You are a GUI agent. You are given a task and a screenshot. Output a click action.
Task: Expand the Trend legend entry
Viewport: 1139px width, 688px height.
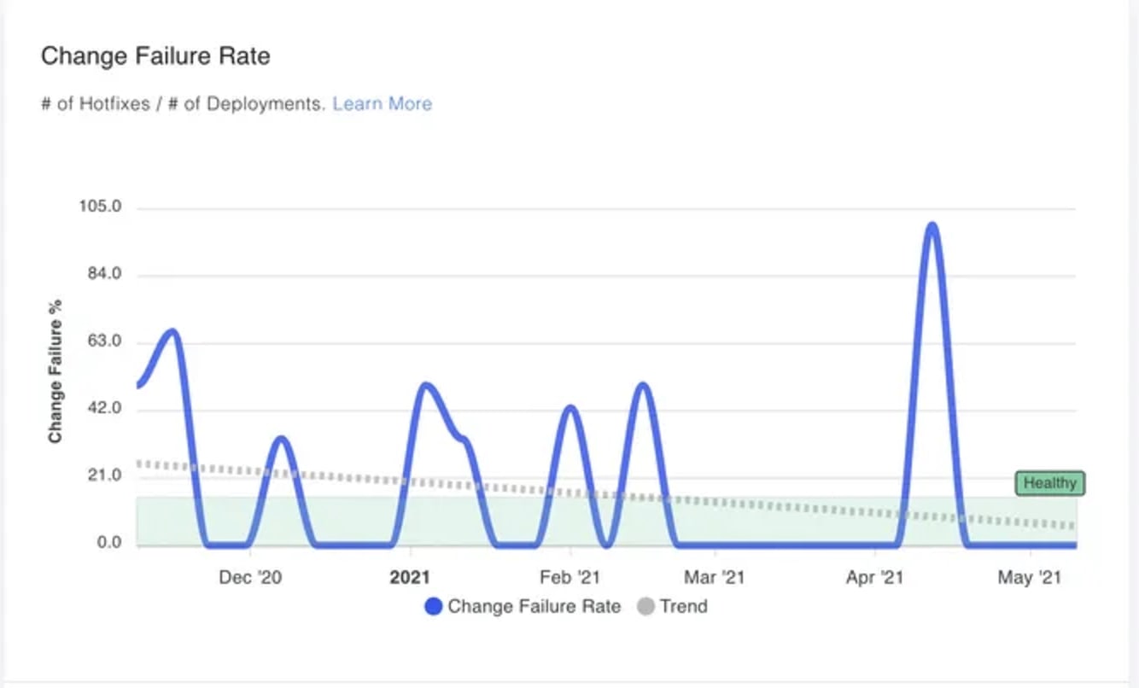click(682, 606)
